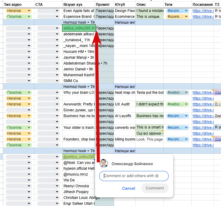Open the #websi tag chip in Awwwards row
This screenshot has width=221, height=206.
pos(178,104)
